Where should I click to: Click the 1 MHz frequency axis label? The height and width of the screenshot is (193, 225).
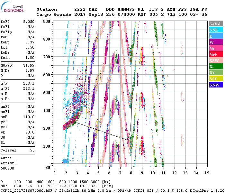[55, 173]
